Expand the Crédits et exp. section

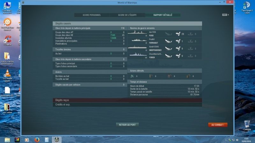pyautogui.click(x=127, y=105)
